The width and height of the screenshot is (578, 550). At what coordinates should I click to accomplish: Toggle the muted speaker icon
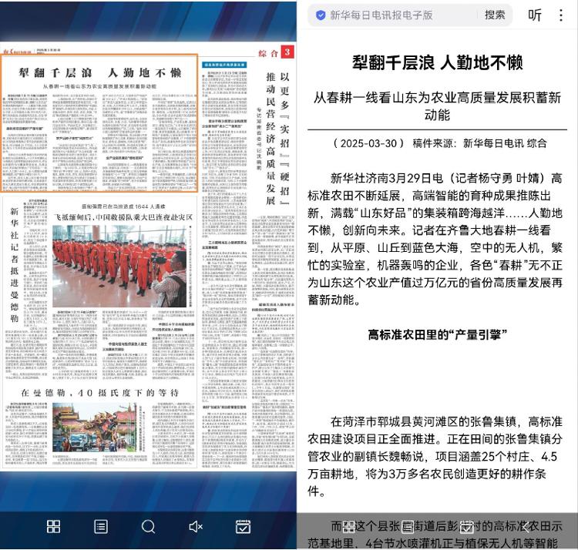[196, 527]
